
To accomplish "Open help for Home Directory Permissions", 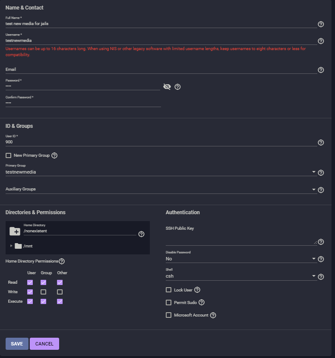I will pyautogui.click(x=62, y=261).
